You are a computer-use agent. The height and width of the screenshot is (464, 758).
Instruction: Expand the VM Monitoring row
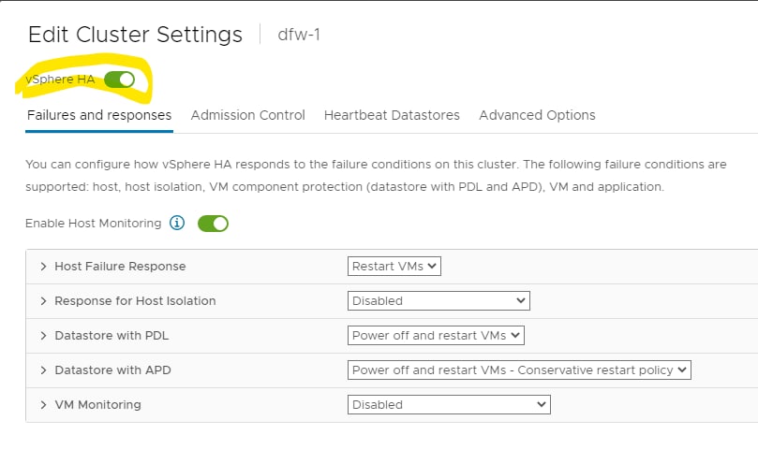coord(43,405)
